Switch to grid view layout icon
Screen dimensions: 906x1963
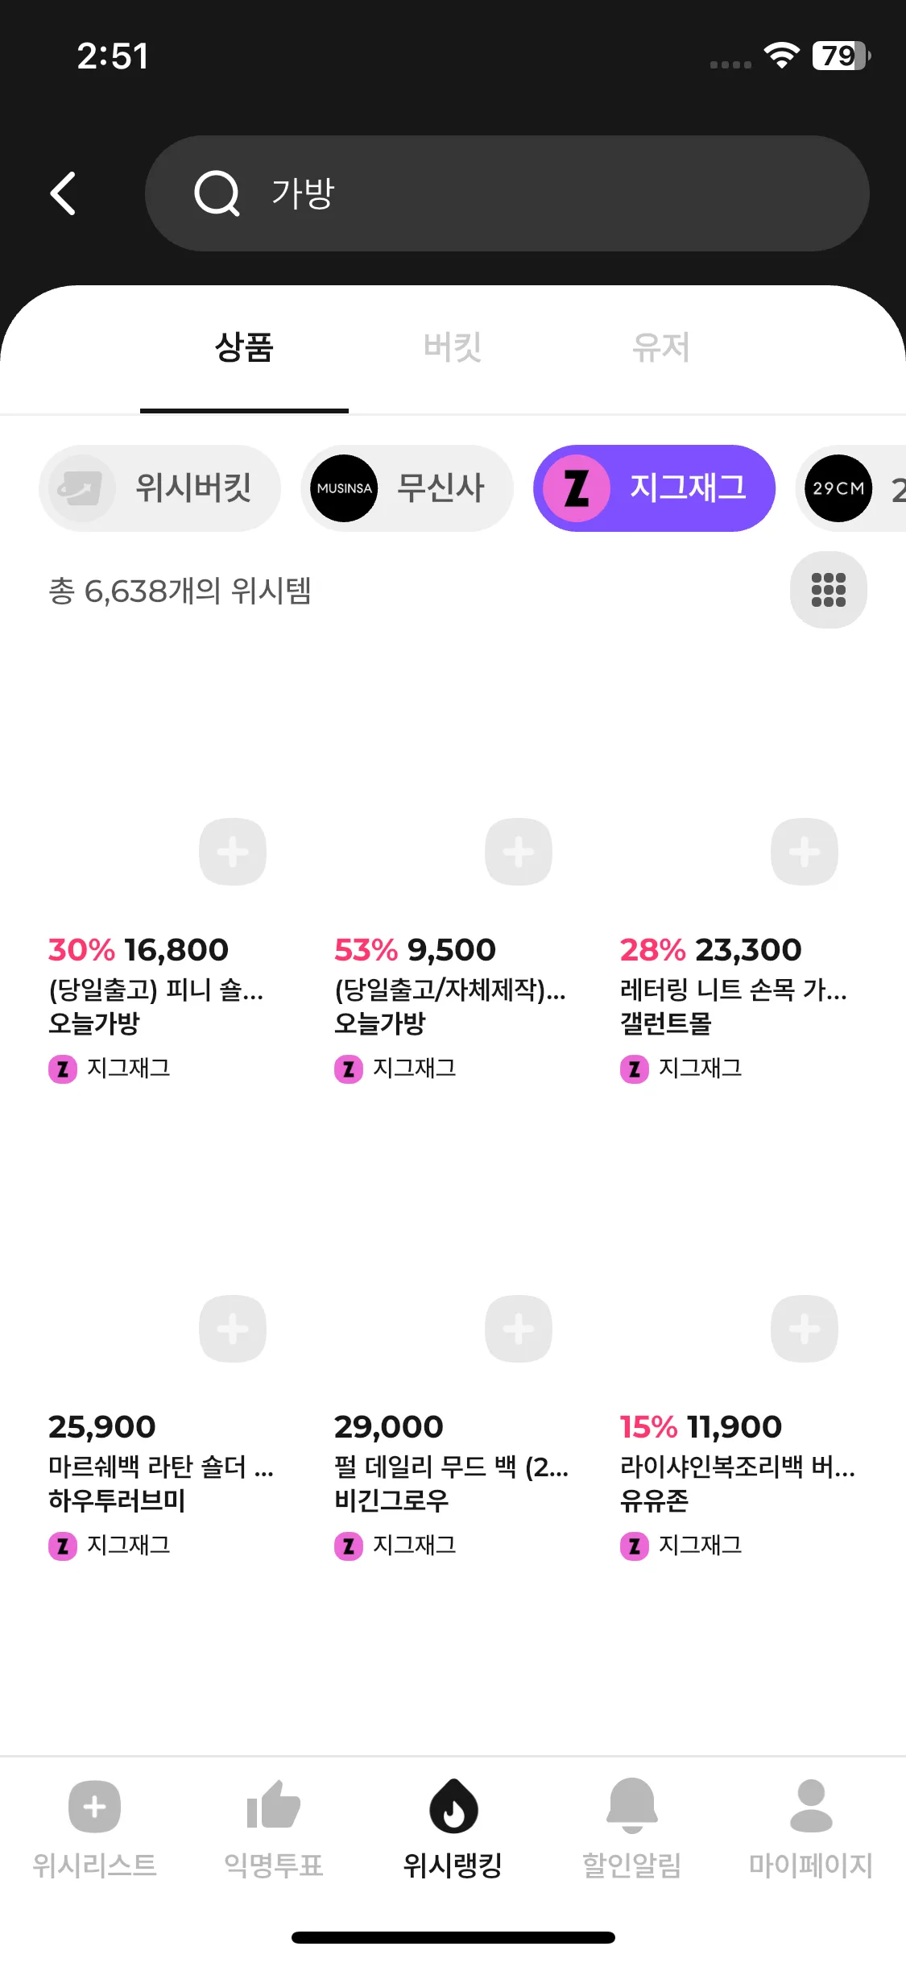click(x=828, y=590)
